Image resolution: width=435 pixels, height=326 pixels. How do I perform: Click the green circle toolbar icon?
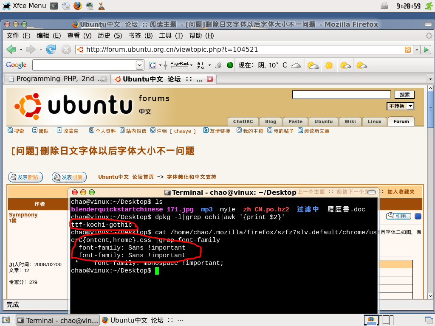click(230, 65)
